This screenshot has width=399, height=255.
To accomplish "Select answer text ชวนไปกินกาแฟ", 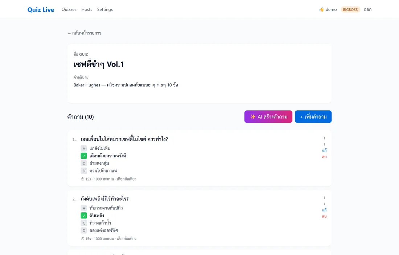I will click(x=104, y=171).
